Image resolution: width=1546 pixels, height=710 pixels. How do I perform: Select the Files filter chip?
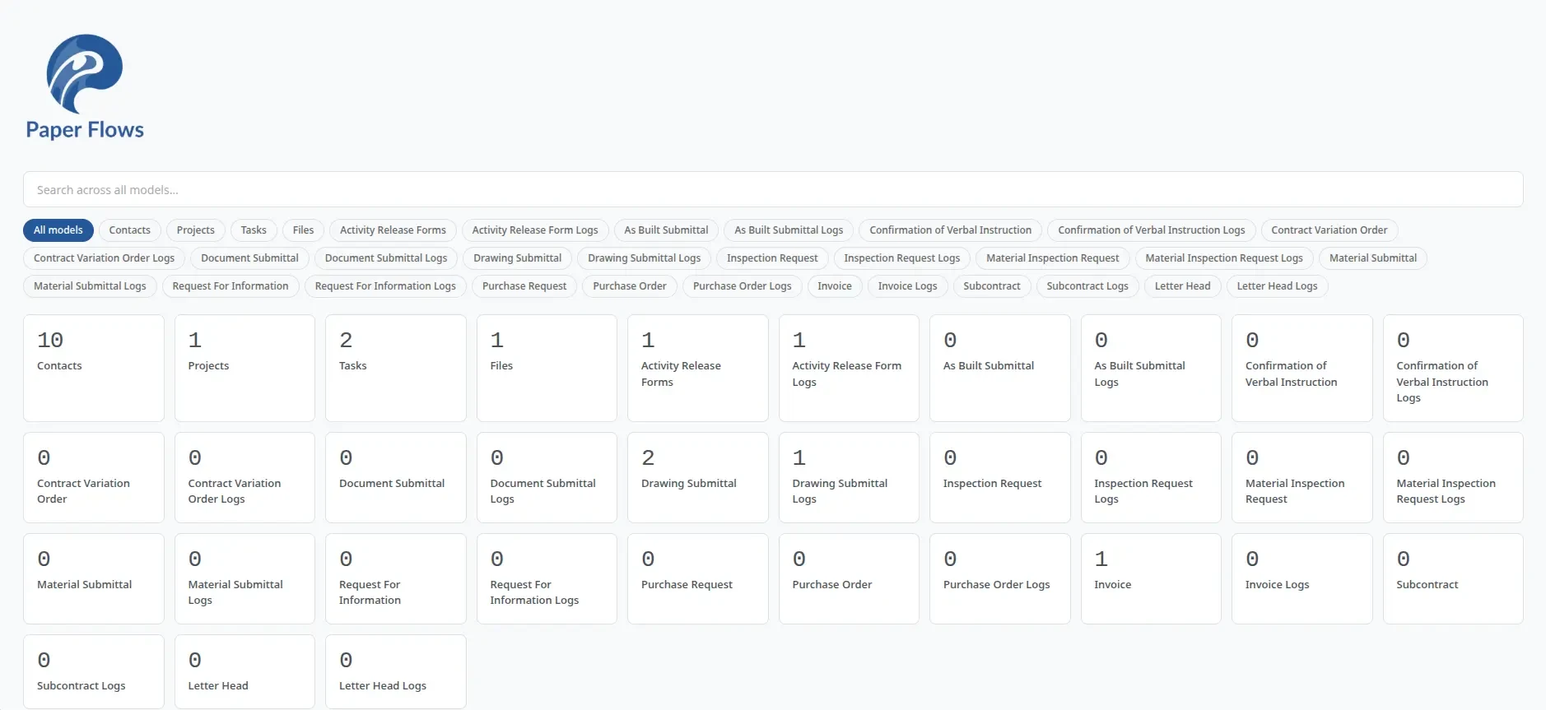(303, 230)
